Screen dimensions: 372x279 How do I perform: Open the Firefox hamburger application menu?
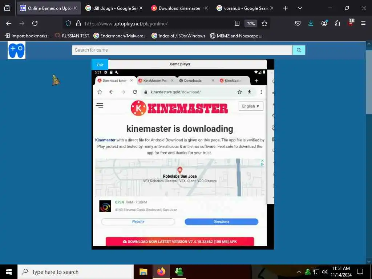pos(363,23)
